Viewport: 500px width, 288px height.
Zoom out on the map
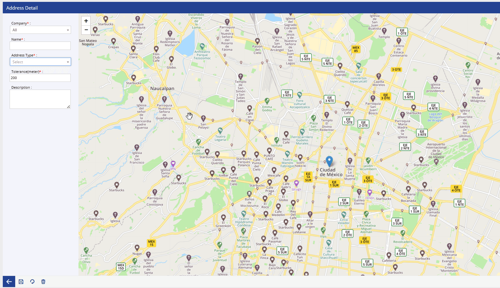[x=86, y=30]
